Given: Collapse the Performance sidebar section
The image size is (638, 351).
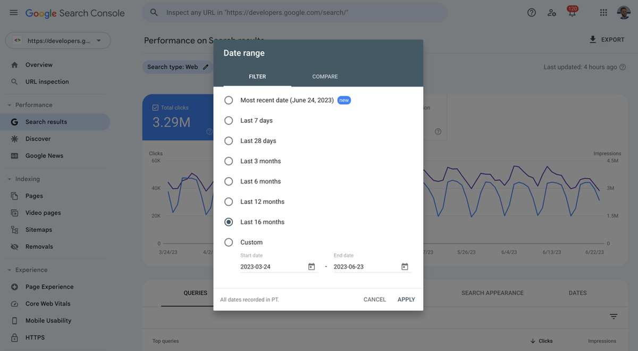Looking at the screenshot, I should pos(9,105).
